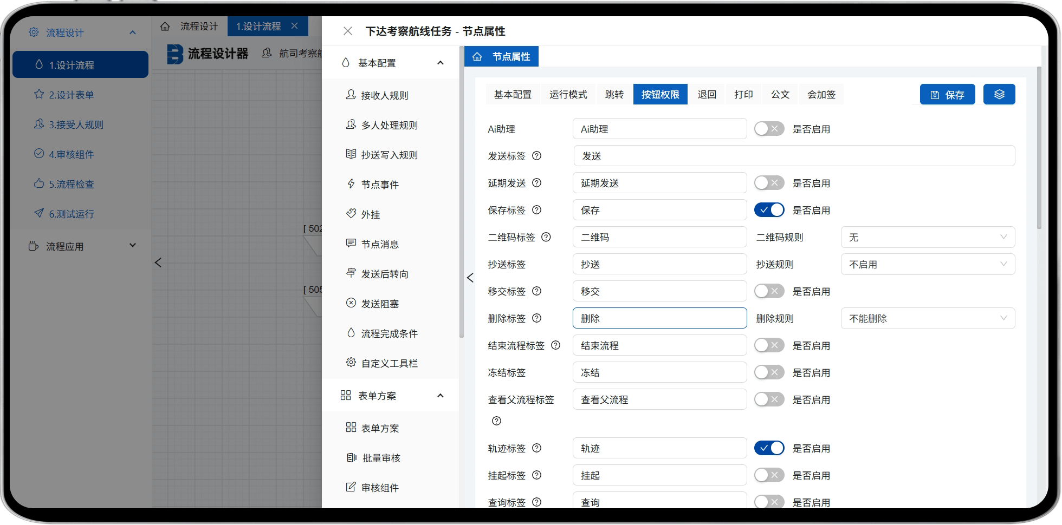Click the help icon beside 移交标签
Viewport: 1062px width, 525px height.
click(536, 291)
